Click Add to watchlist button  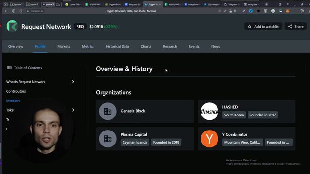coord(263,26)
